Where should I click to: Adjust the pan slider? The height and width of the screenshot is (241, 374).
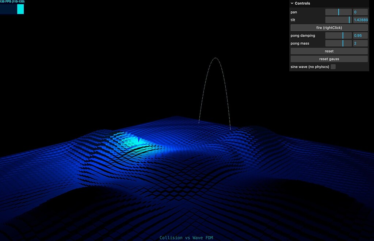pyautogui.click(x=339, y=12)
